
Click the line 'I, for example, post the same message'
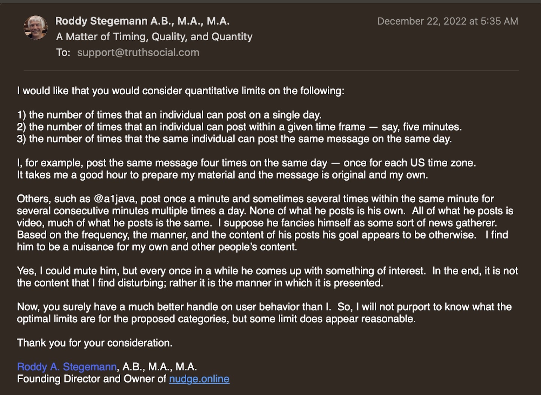[246, 163]
